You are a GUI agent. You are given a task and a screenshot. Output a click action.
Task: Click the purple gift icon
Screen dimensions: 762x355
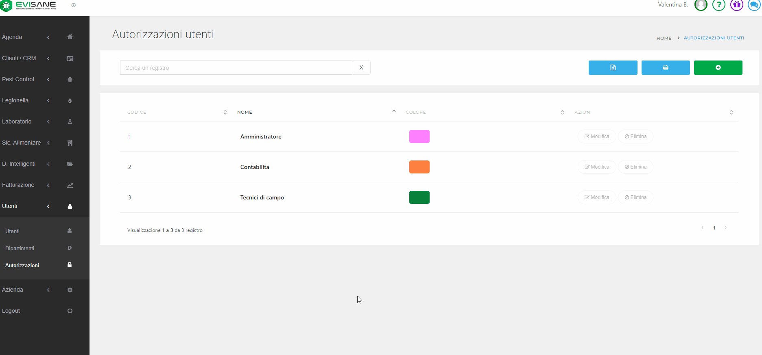coord(736,5)
